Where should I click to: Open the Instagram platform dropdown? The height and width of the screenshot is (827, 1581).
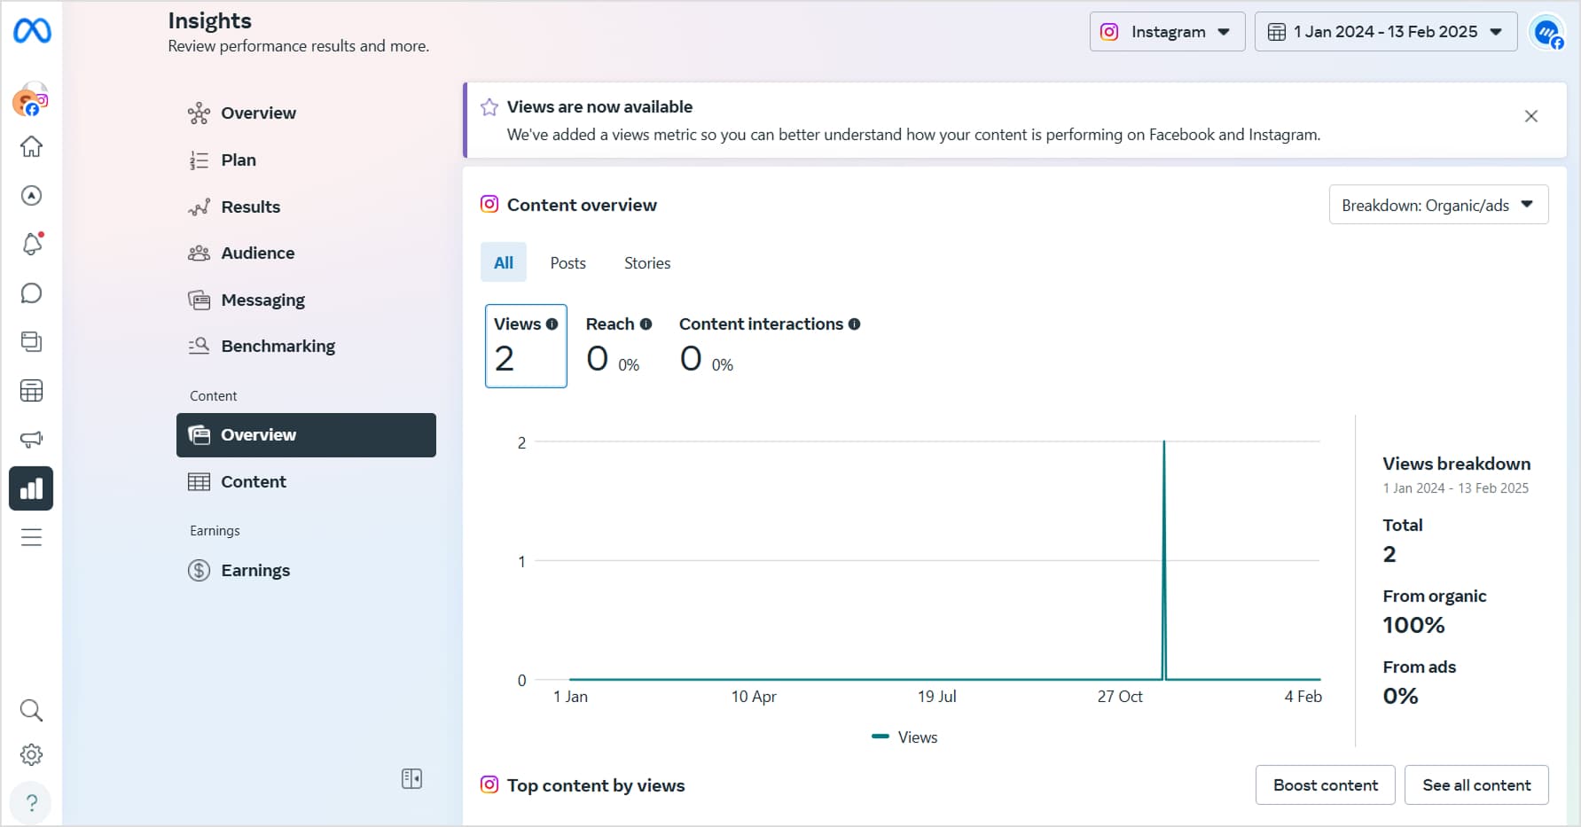(x=1167, y=32)
